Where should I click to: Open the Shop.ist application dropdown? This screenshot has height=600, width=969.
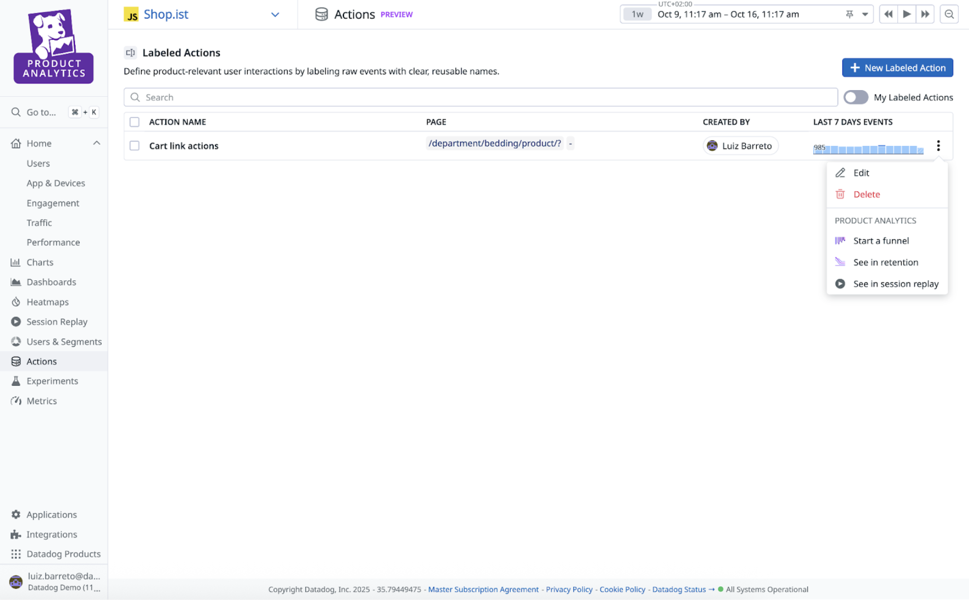pyautogui.click(x=275, y=15)
